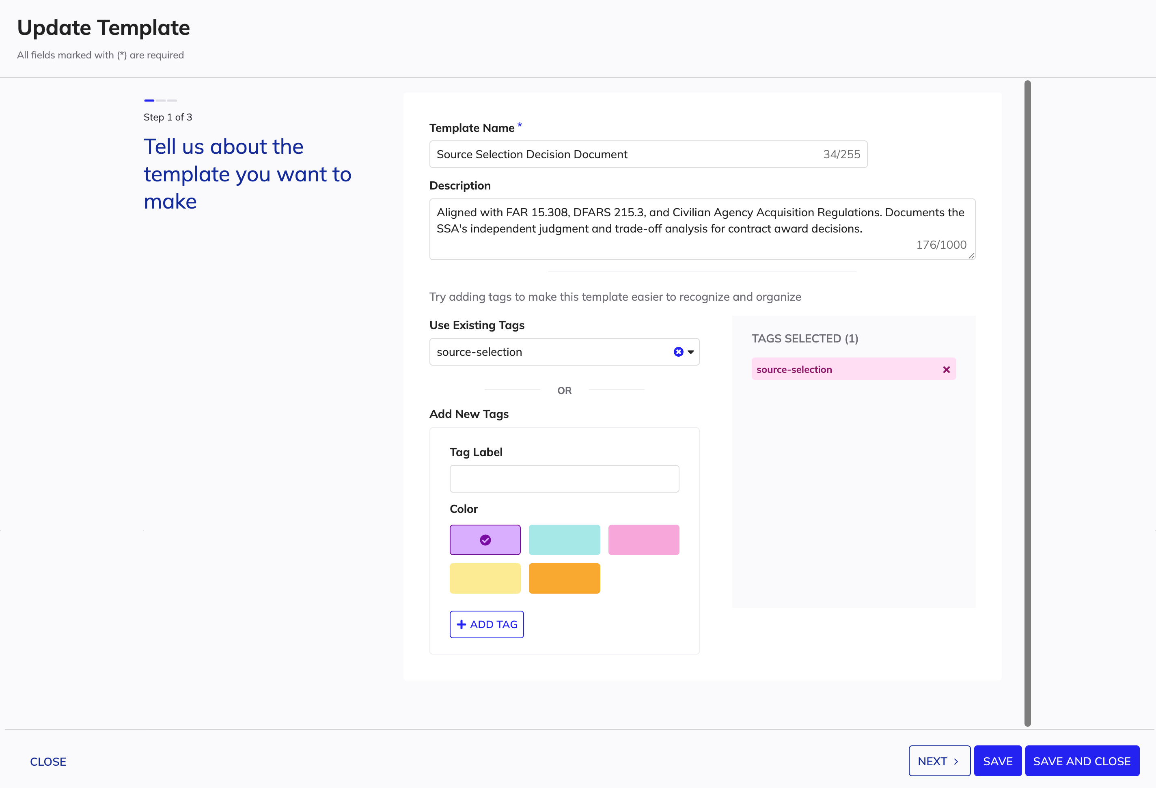
Task: Click the CLOSE link
Action: [48, 762]
